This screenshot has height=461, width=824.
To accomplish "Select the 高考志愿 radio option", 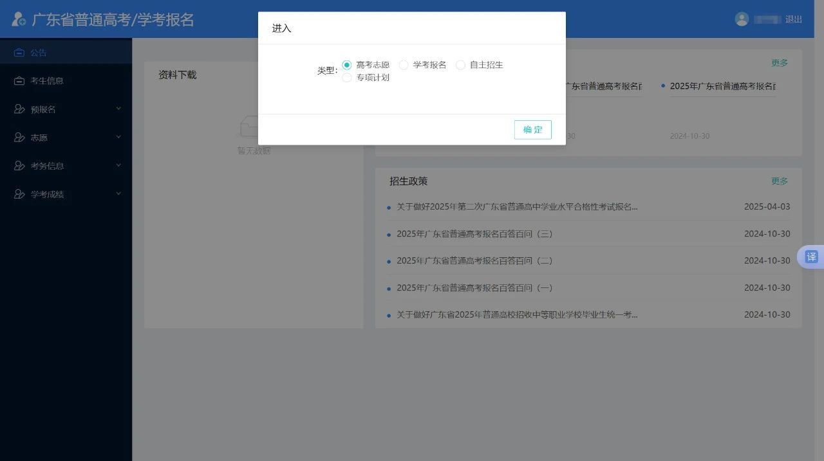I will (x=347, y=65).
